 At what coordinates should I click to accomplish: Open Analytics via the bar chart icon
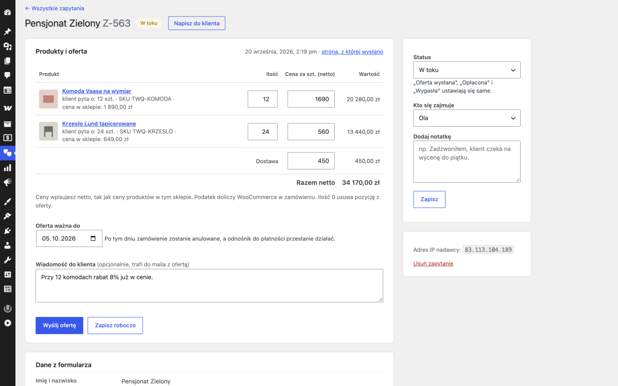point(8,168)
